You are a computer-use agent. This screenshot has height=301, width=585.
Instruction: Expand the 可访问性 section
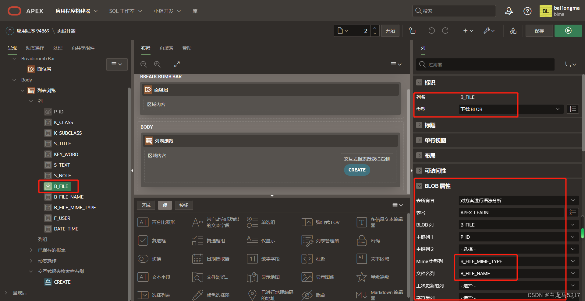pyautogui.click(x=420, y=171)
